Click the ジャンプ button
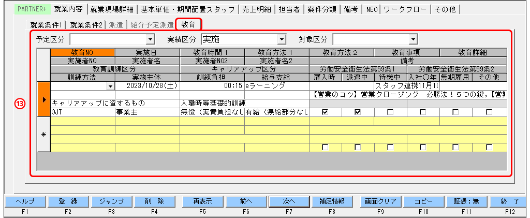The width and height of the screenshot is (530, 218). 112,201
